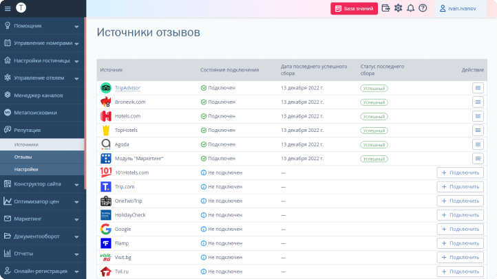Expand Конструктор сайта in the sidebar

(42, 184)
